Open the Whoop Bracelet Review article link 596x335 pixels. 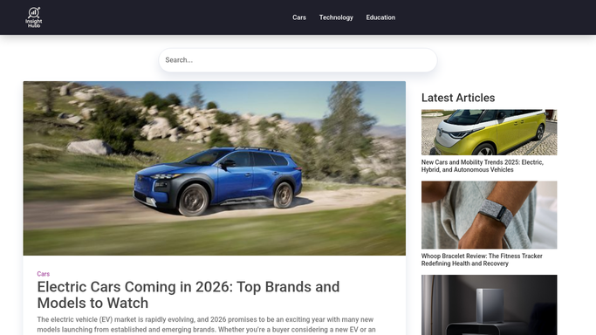coord(482,260)
